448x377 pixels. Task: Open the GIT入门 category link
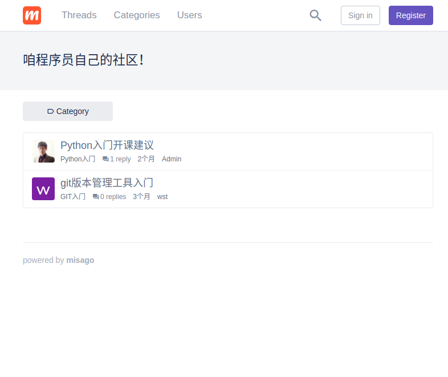pos(73,197)
